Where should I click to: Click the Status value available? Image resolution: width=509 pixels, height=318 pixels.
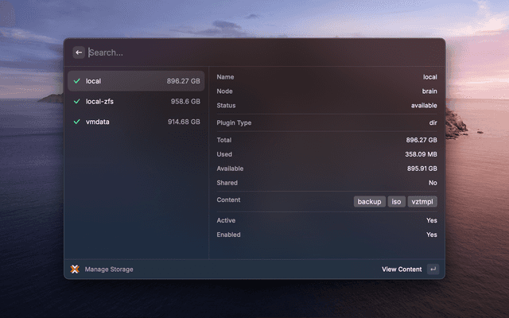(x=424, y=106)
